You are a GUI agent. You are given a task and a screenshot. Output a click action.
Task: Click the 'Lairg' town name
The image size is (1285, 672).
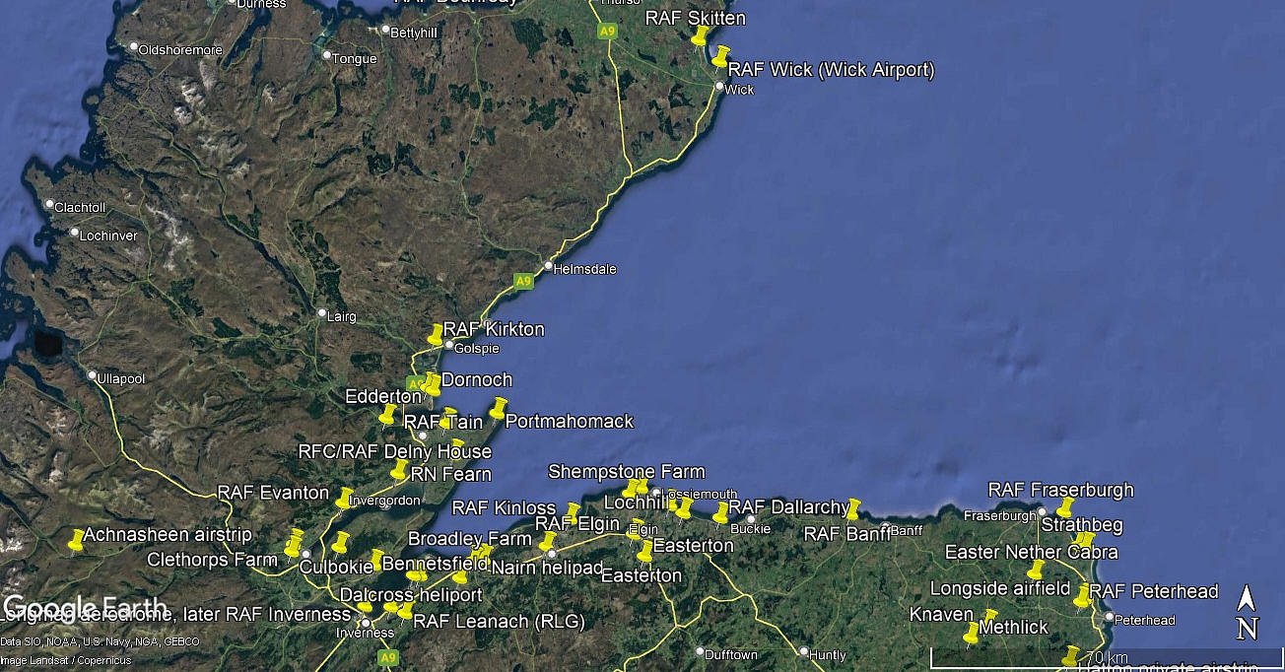342,316
